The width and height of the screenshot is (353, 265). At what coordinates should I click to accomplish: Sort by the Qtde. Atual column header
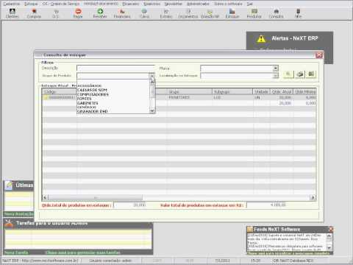282,92
